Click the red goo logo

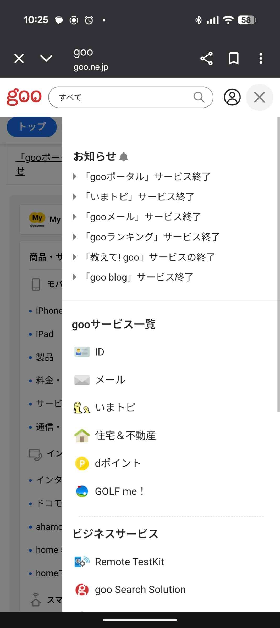point(24,97)
